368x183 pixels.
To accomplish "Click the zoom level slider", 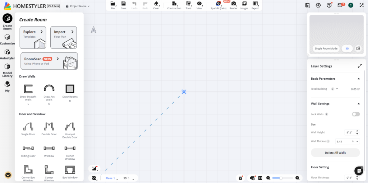I will (x=282, y=178).
